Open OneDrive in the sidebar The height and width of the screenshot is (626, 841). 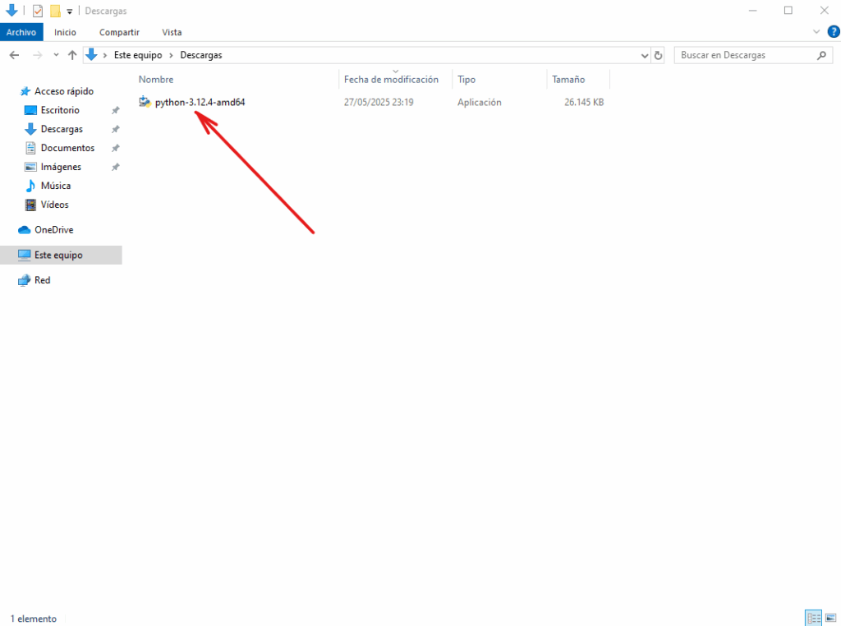pyautogui.click(x=54, y=229)
